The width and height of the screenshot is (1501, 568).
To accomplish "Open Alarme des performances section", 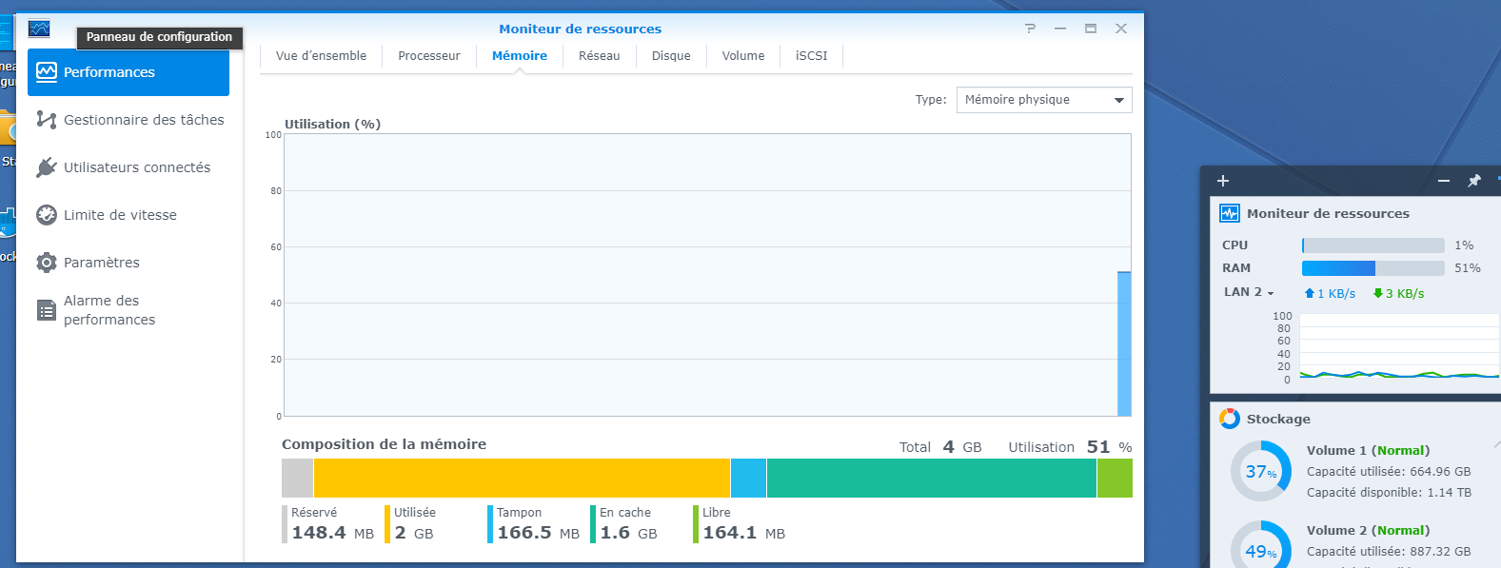I will 109,310.
